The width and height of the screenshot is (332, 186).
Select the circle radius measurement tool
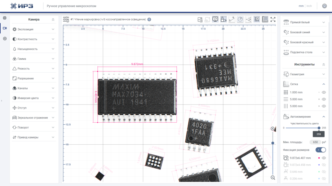point(240,19)
